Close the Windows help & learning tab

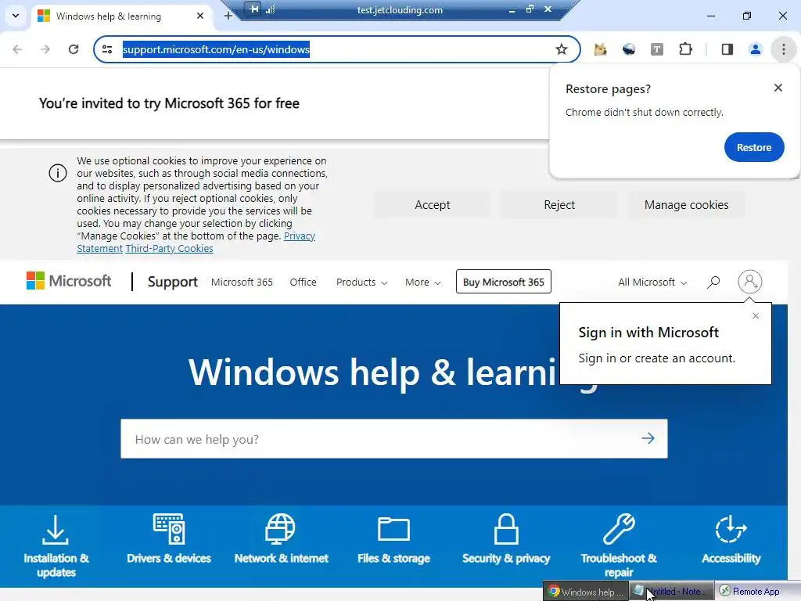200,16
